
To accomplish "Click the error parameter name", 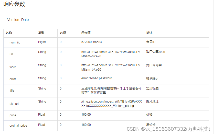I will 13,79.
